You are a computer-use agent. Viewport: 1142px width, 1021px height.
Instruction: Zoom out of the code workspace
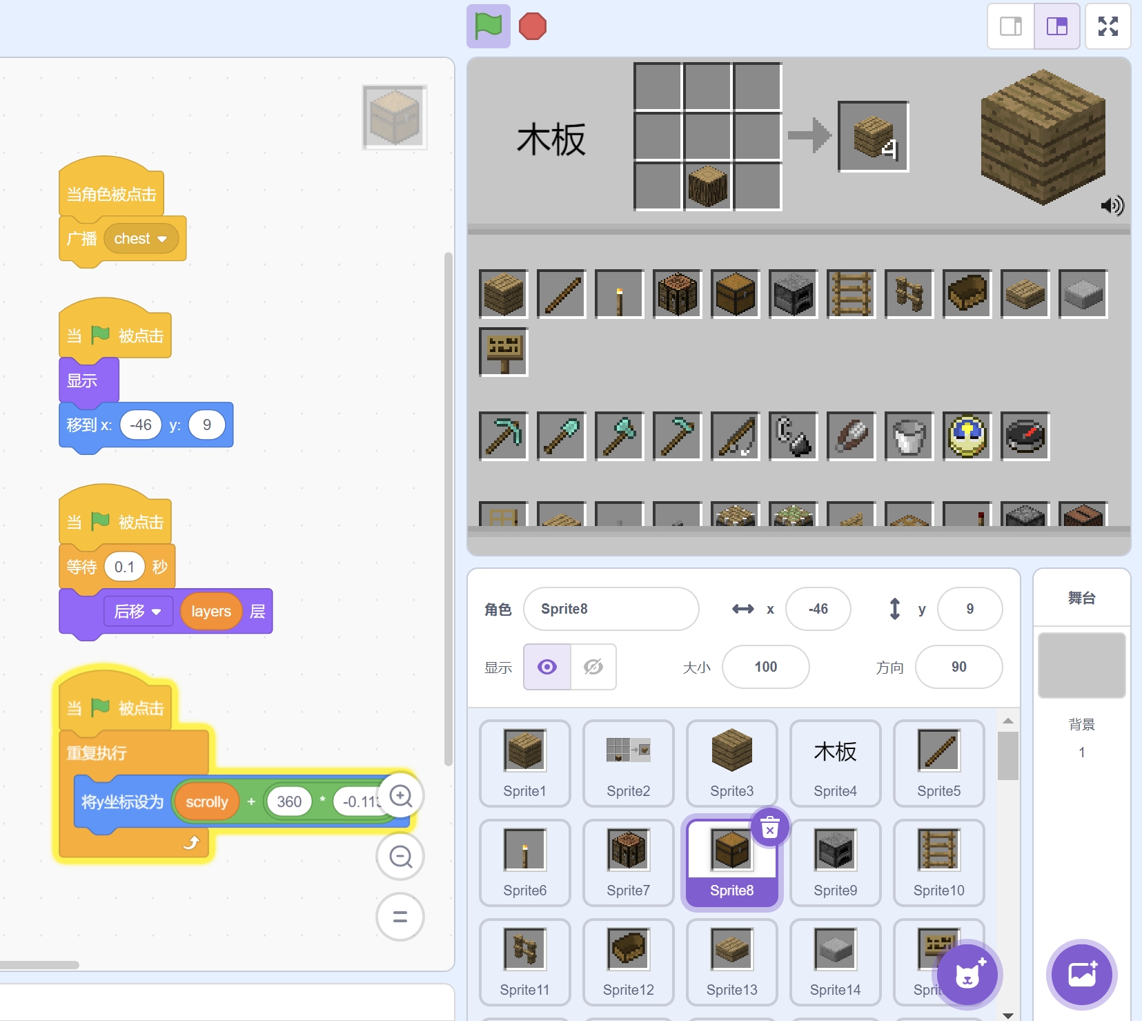click(x=400, y=857)
